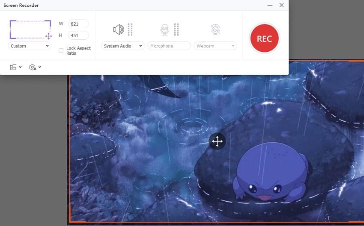Click the height field showing 451
Viewport: 364px width, 226px height.
78,35
